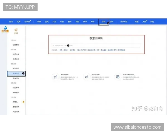Open the 首页 tab in the top navigation
The height and width of the screenshot is (134, 167).
[x=11, y=21]
